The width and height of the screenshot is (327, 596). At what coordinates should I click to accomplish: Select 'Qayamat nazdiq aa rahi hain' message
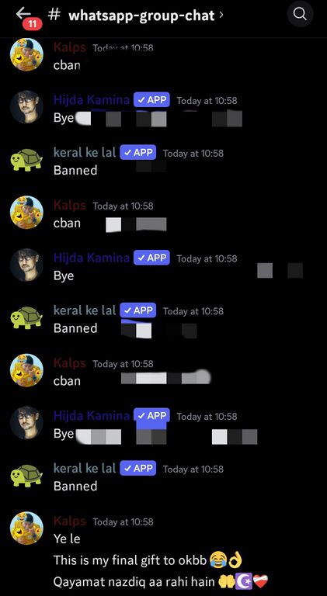[135, 581]
